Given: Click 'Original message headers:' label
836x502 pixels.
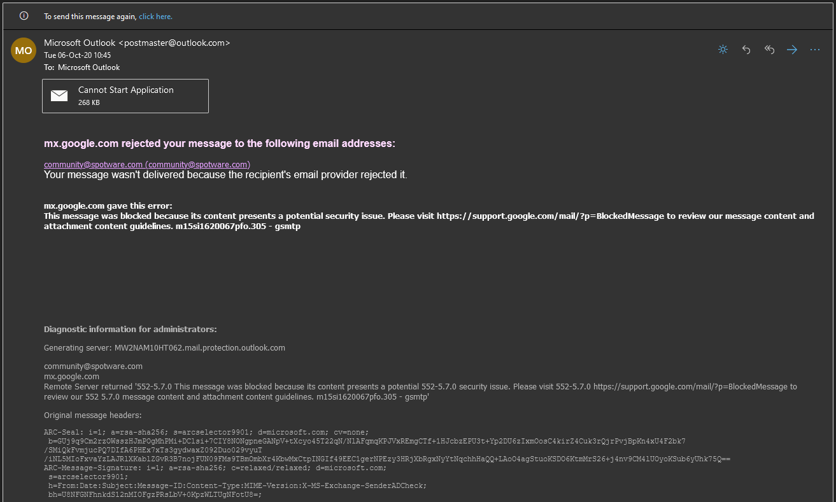Looking at the screenshot, I should [92, 415].
